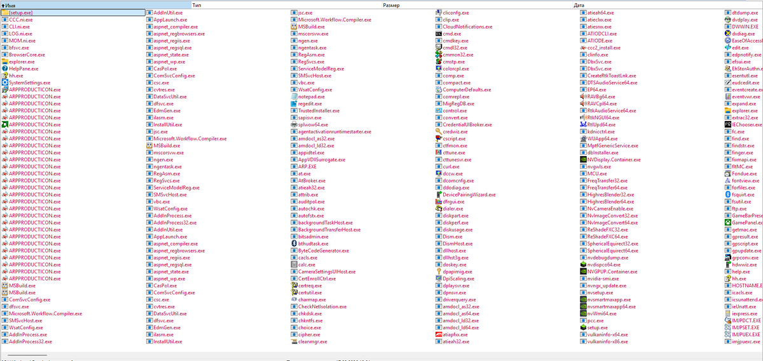Click the NVDisplay.Container.exe NVIDIA icon
Viewport: 763px width, 361px height.
(x=583, y=159)
